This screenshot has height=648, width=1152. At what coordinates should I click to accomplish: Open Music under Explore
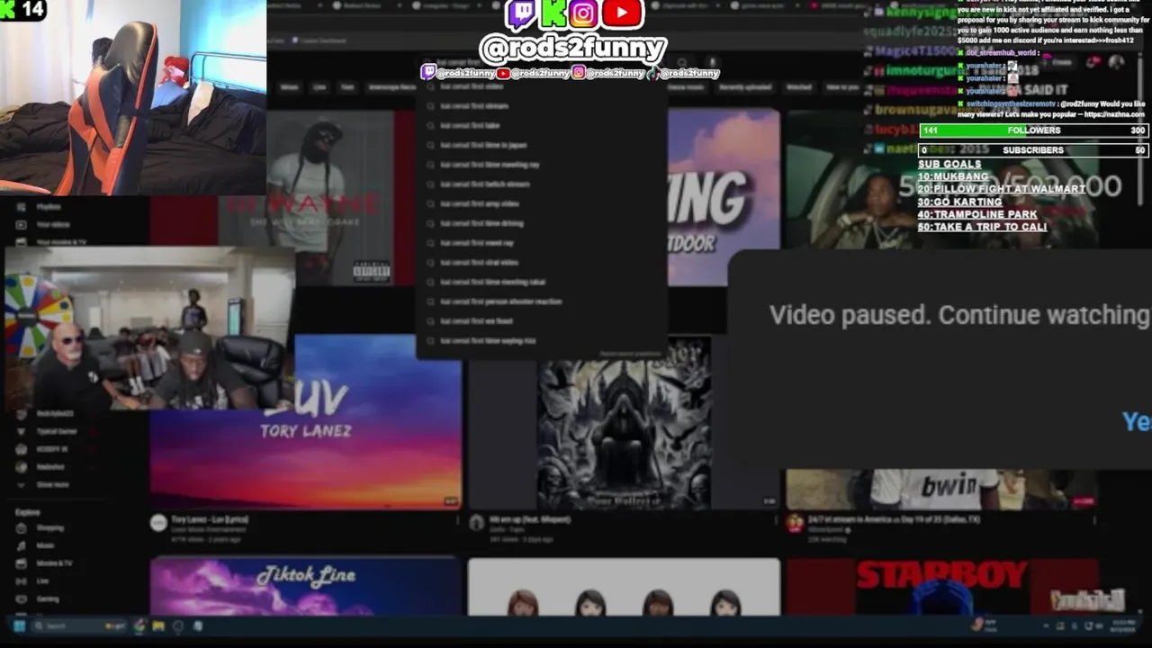pyautogui.click(x=45, y=545)
